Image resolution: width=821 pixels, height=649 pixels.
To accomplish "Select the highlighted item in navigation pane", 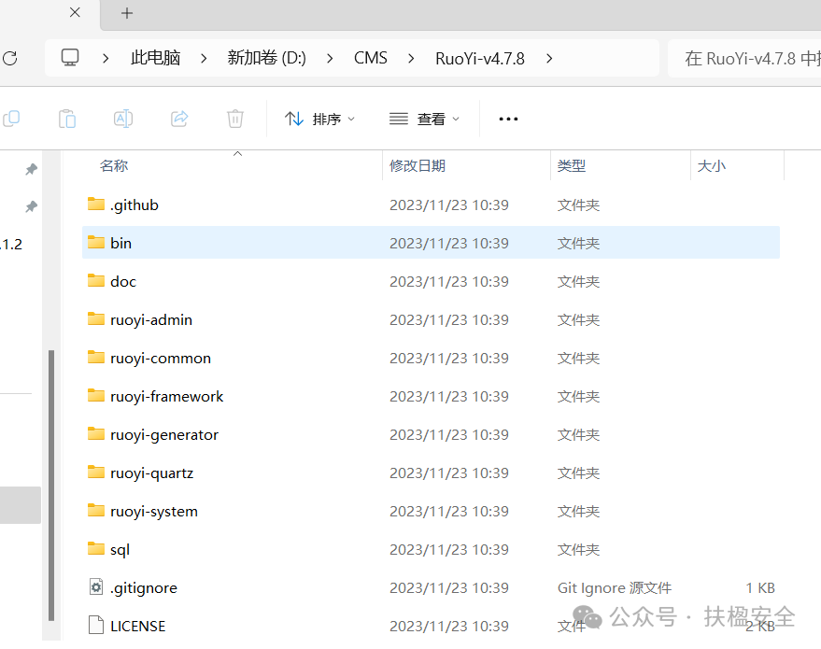I will click(x=20, y=505).
